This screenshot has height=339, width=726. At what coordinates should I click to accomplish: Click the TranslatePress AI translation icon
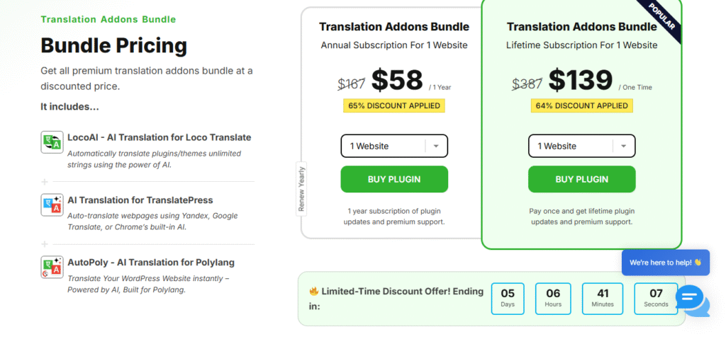pos(52,206)
